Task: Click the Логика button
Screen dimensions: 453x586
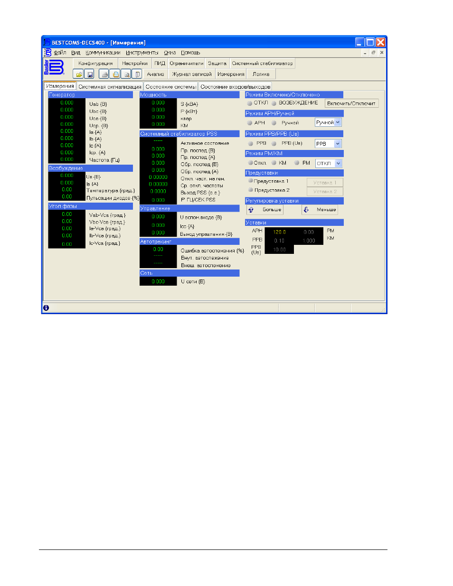Action: (x=261, y=74)
